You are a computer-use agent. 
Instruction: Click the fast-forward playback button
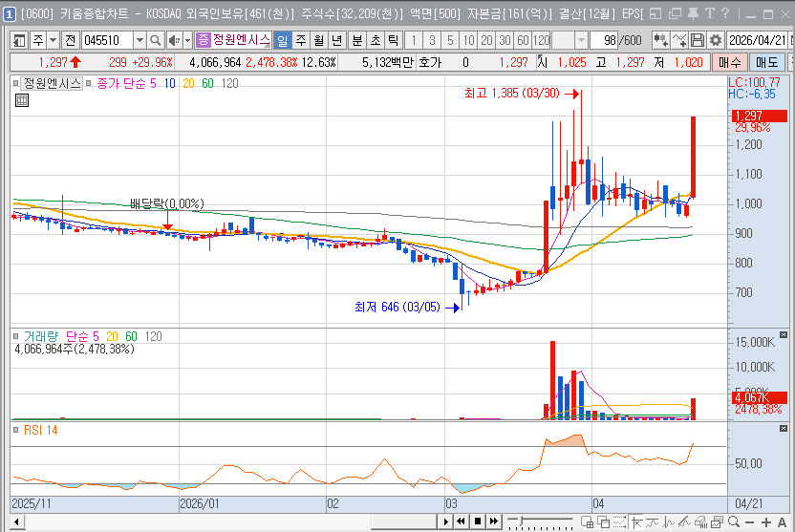pyautogui.click(x=494, y=521)
